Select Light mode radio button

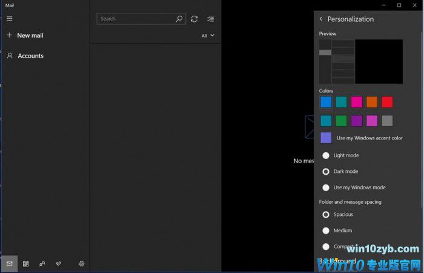[x=326, y=155]
